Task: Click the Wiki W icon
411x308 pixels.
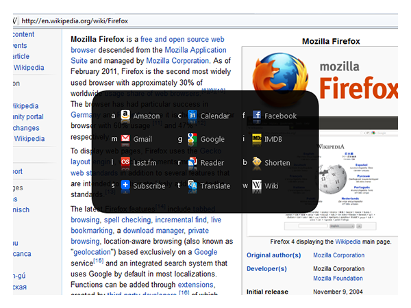Action: coord(257,185)
